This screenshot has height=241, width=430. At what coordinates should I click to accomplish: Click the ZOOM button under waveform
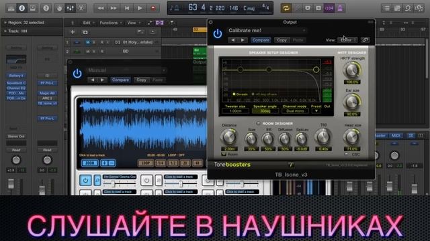point(89,163)
